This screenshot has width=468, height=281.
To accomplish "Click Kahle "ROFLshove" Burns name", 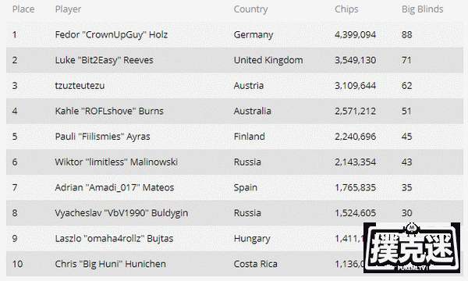I will tap(109, 111).
